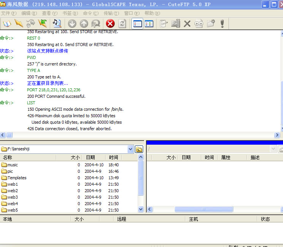
Task: Click the exclamation mark toolbar icon
Action: (x=222, y=24)
